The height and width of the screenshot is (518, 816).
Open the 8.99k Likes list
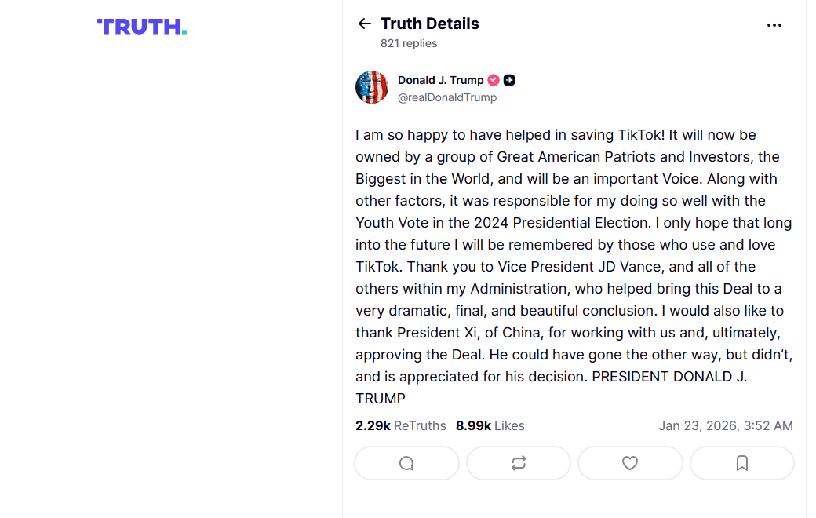pyautogui.click(x=489, y=425)
